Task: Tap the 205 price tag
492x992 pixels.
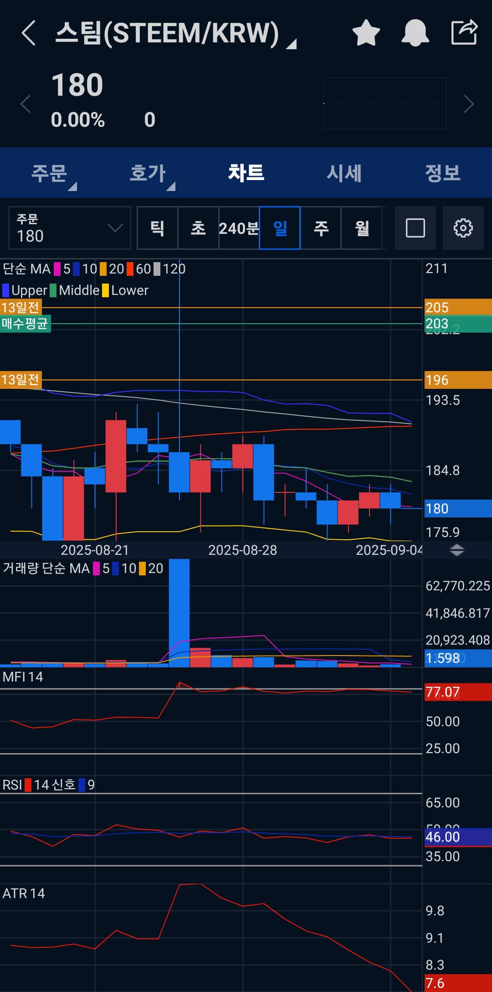Action: click(x=458, y=307)
